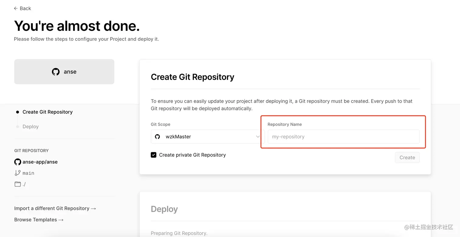Select the anse project card
The image size is (460, 237).
(64, 72)
